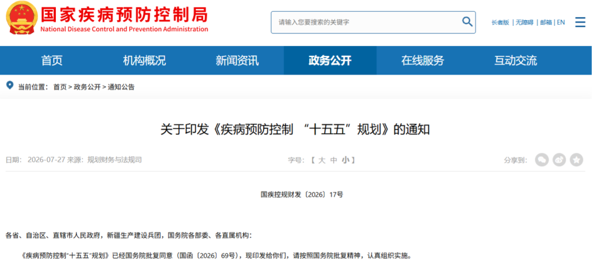Click the source text 规划财务与法规司
This screenshot has height=268, width=592.
pos(115,160)
